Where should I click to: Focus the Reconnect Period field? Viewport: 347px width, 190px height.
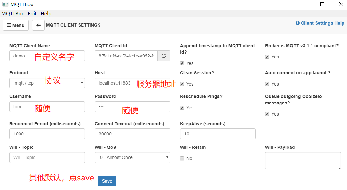click(47, 134)
